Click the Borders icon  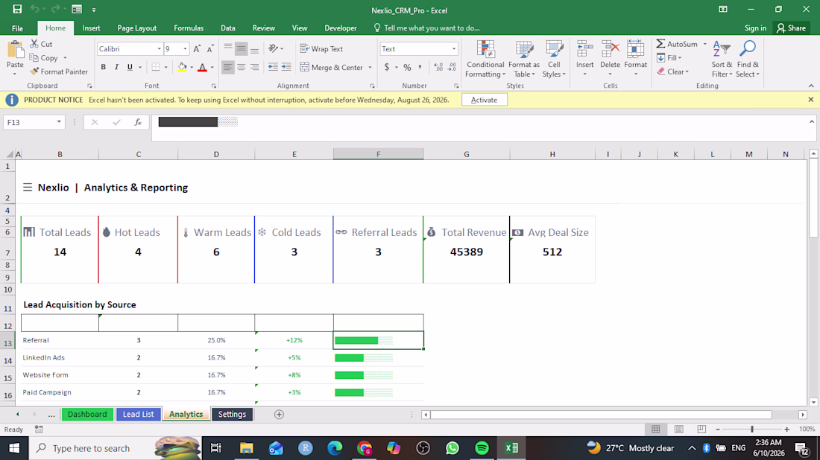point(156,67)
